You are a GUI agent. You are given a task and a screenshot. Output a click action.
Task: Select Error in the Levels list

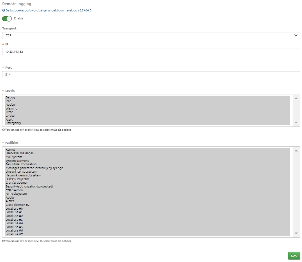(x=148, y=112)
